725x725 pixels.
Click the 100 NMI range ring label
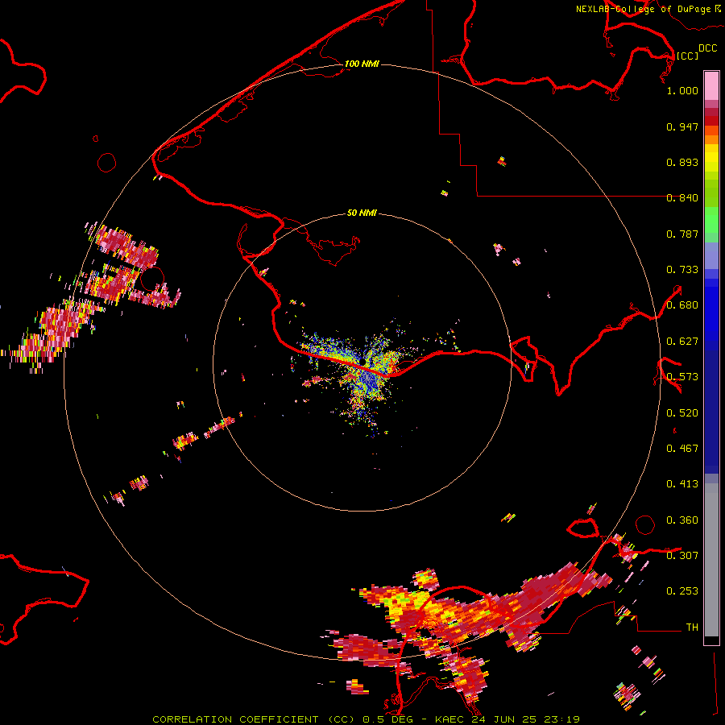point(362,64)
